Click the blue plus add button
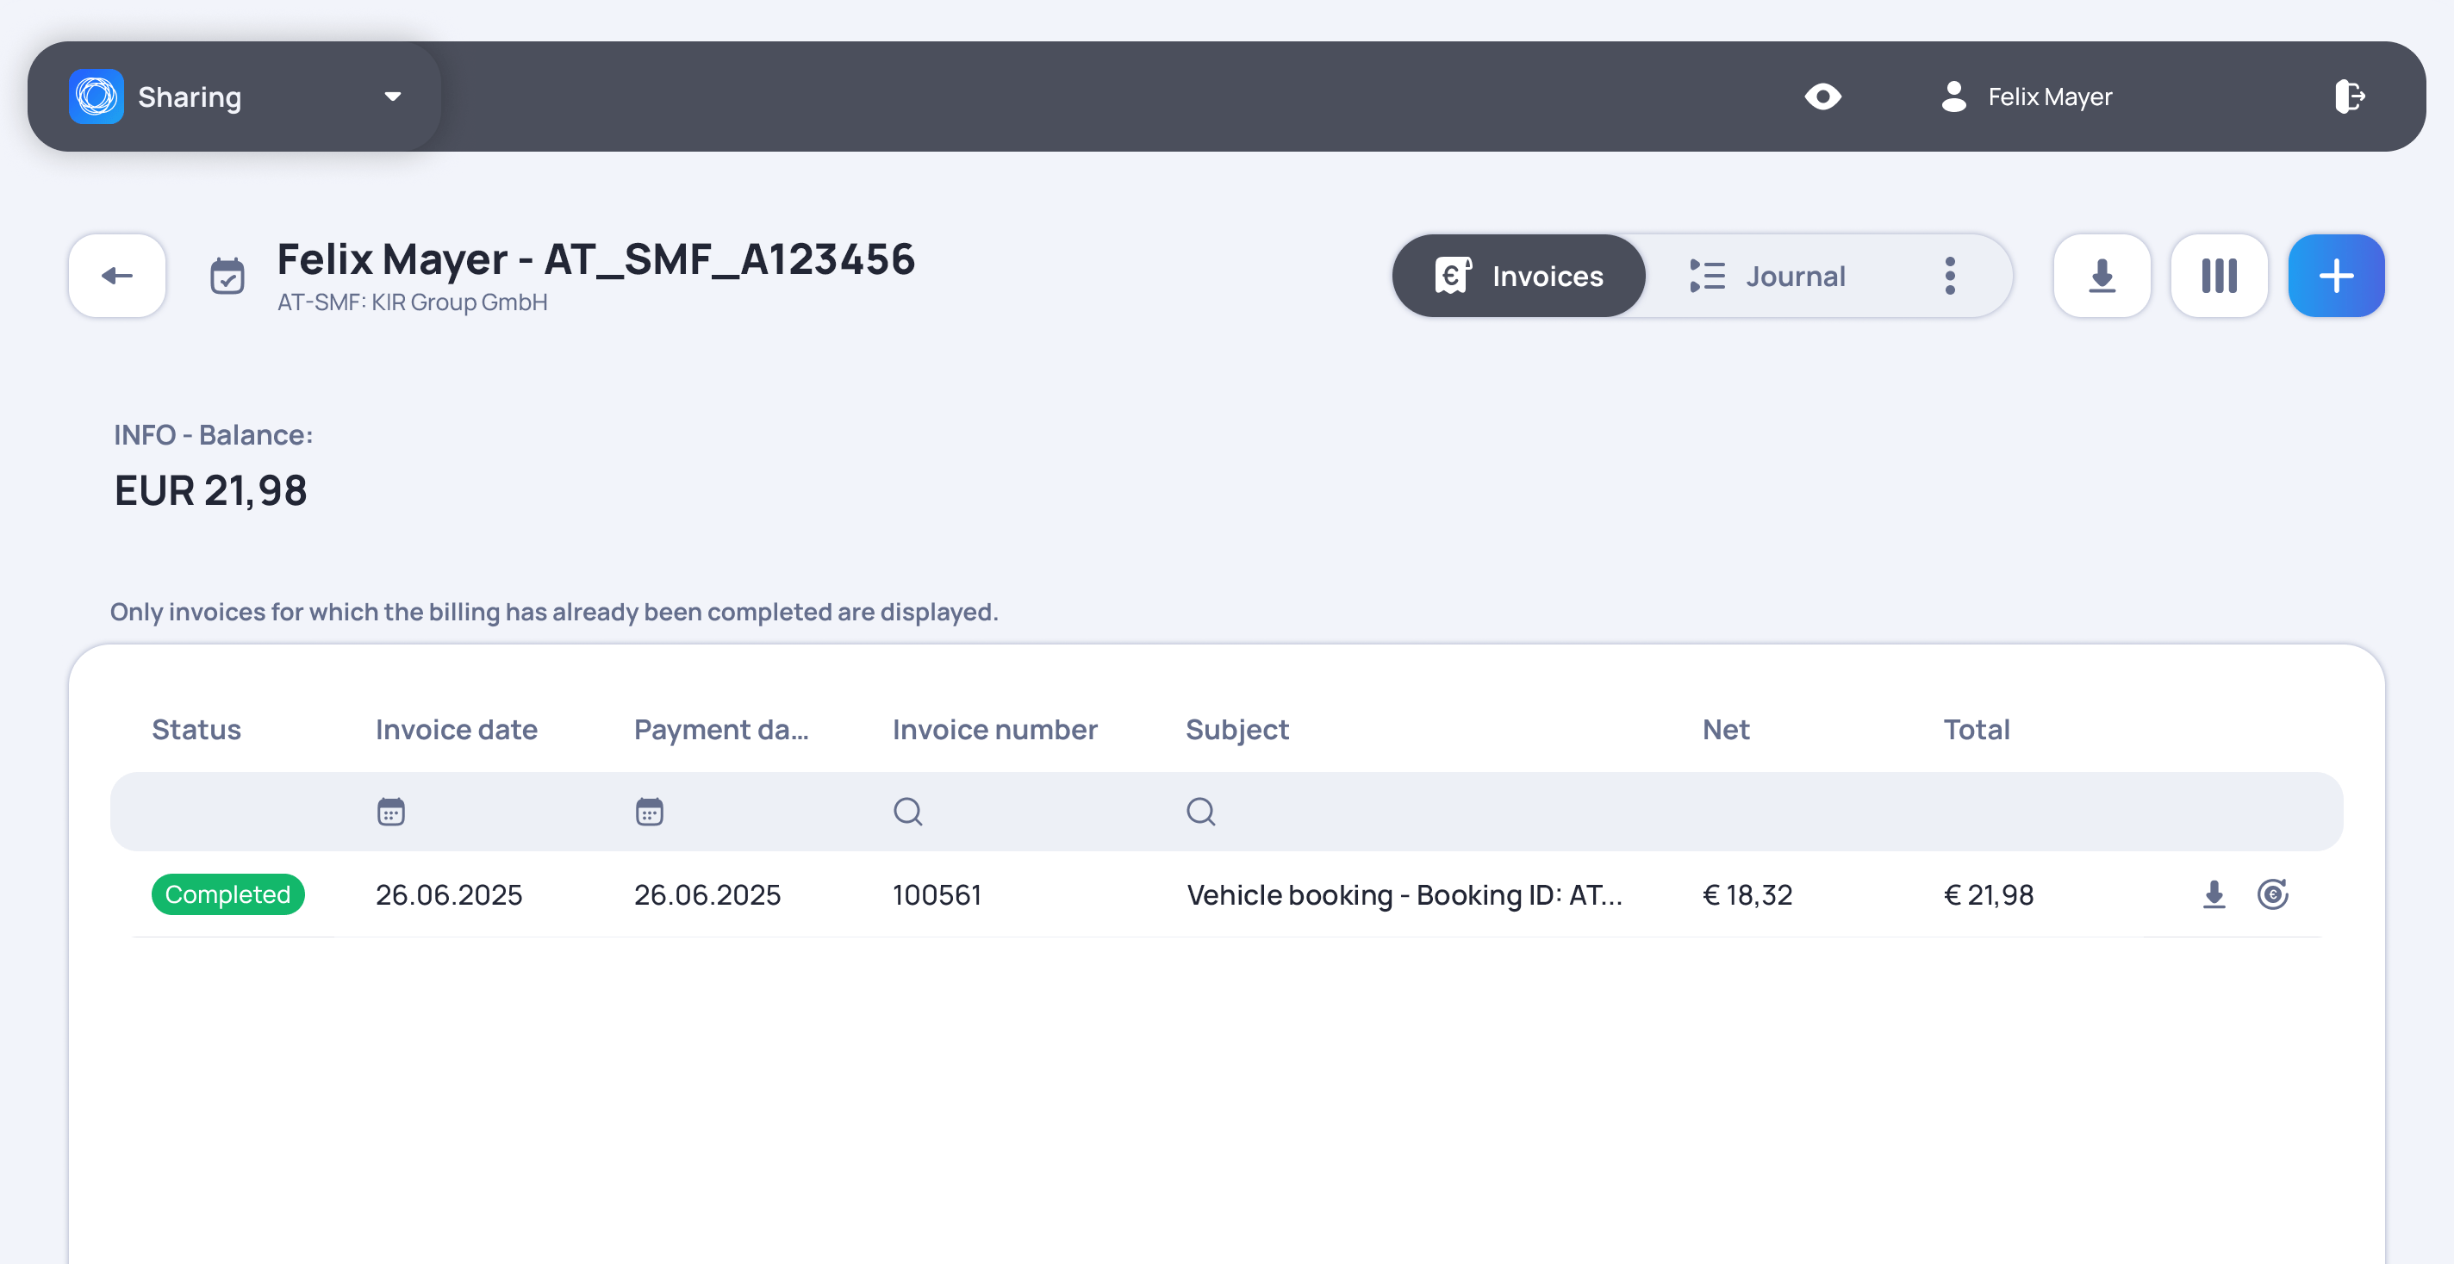2454x1264 pixels. click(2336, 277)
